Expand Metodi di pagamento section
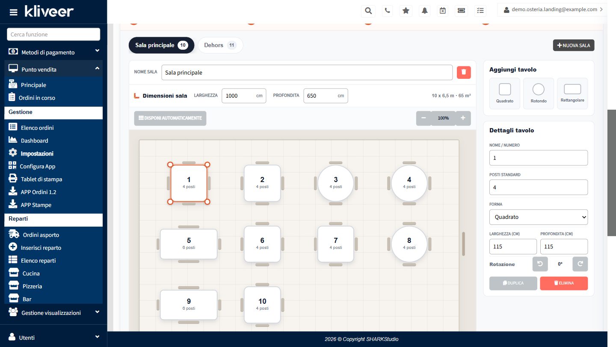This screenshot has width=616, height=347. tap(53, 52)
